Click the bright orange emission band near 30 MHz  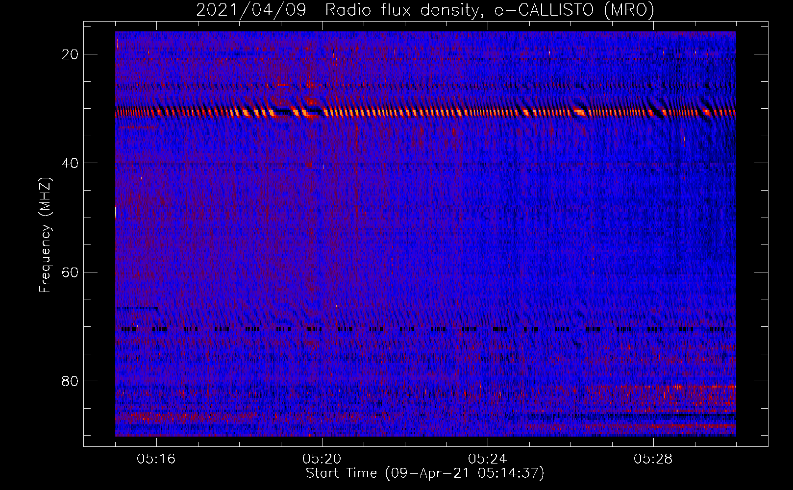click(x=425, y=112)
